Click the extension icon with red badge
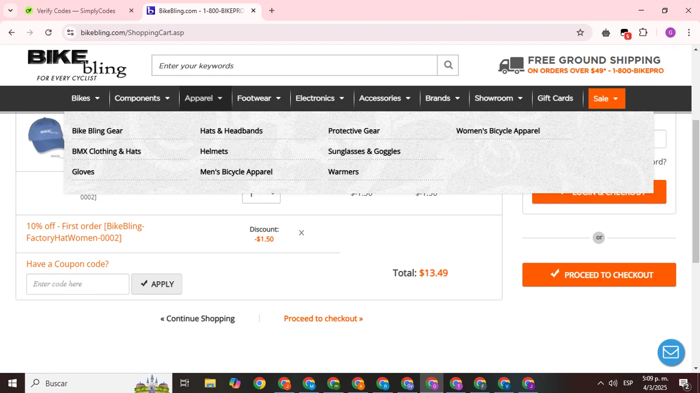 pos(625,33)
